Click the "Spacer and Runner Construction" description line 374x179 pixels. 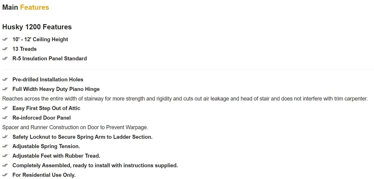(75, 128)
